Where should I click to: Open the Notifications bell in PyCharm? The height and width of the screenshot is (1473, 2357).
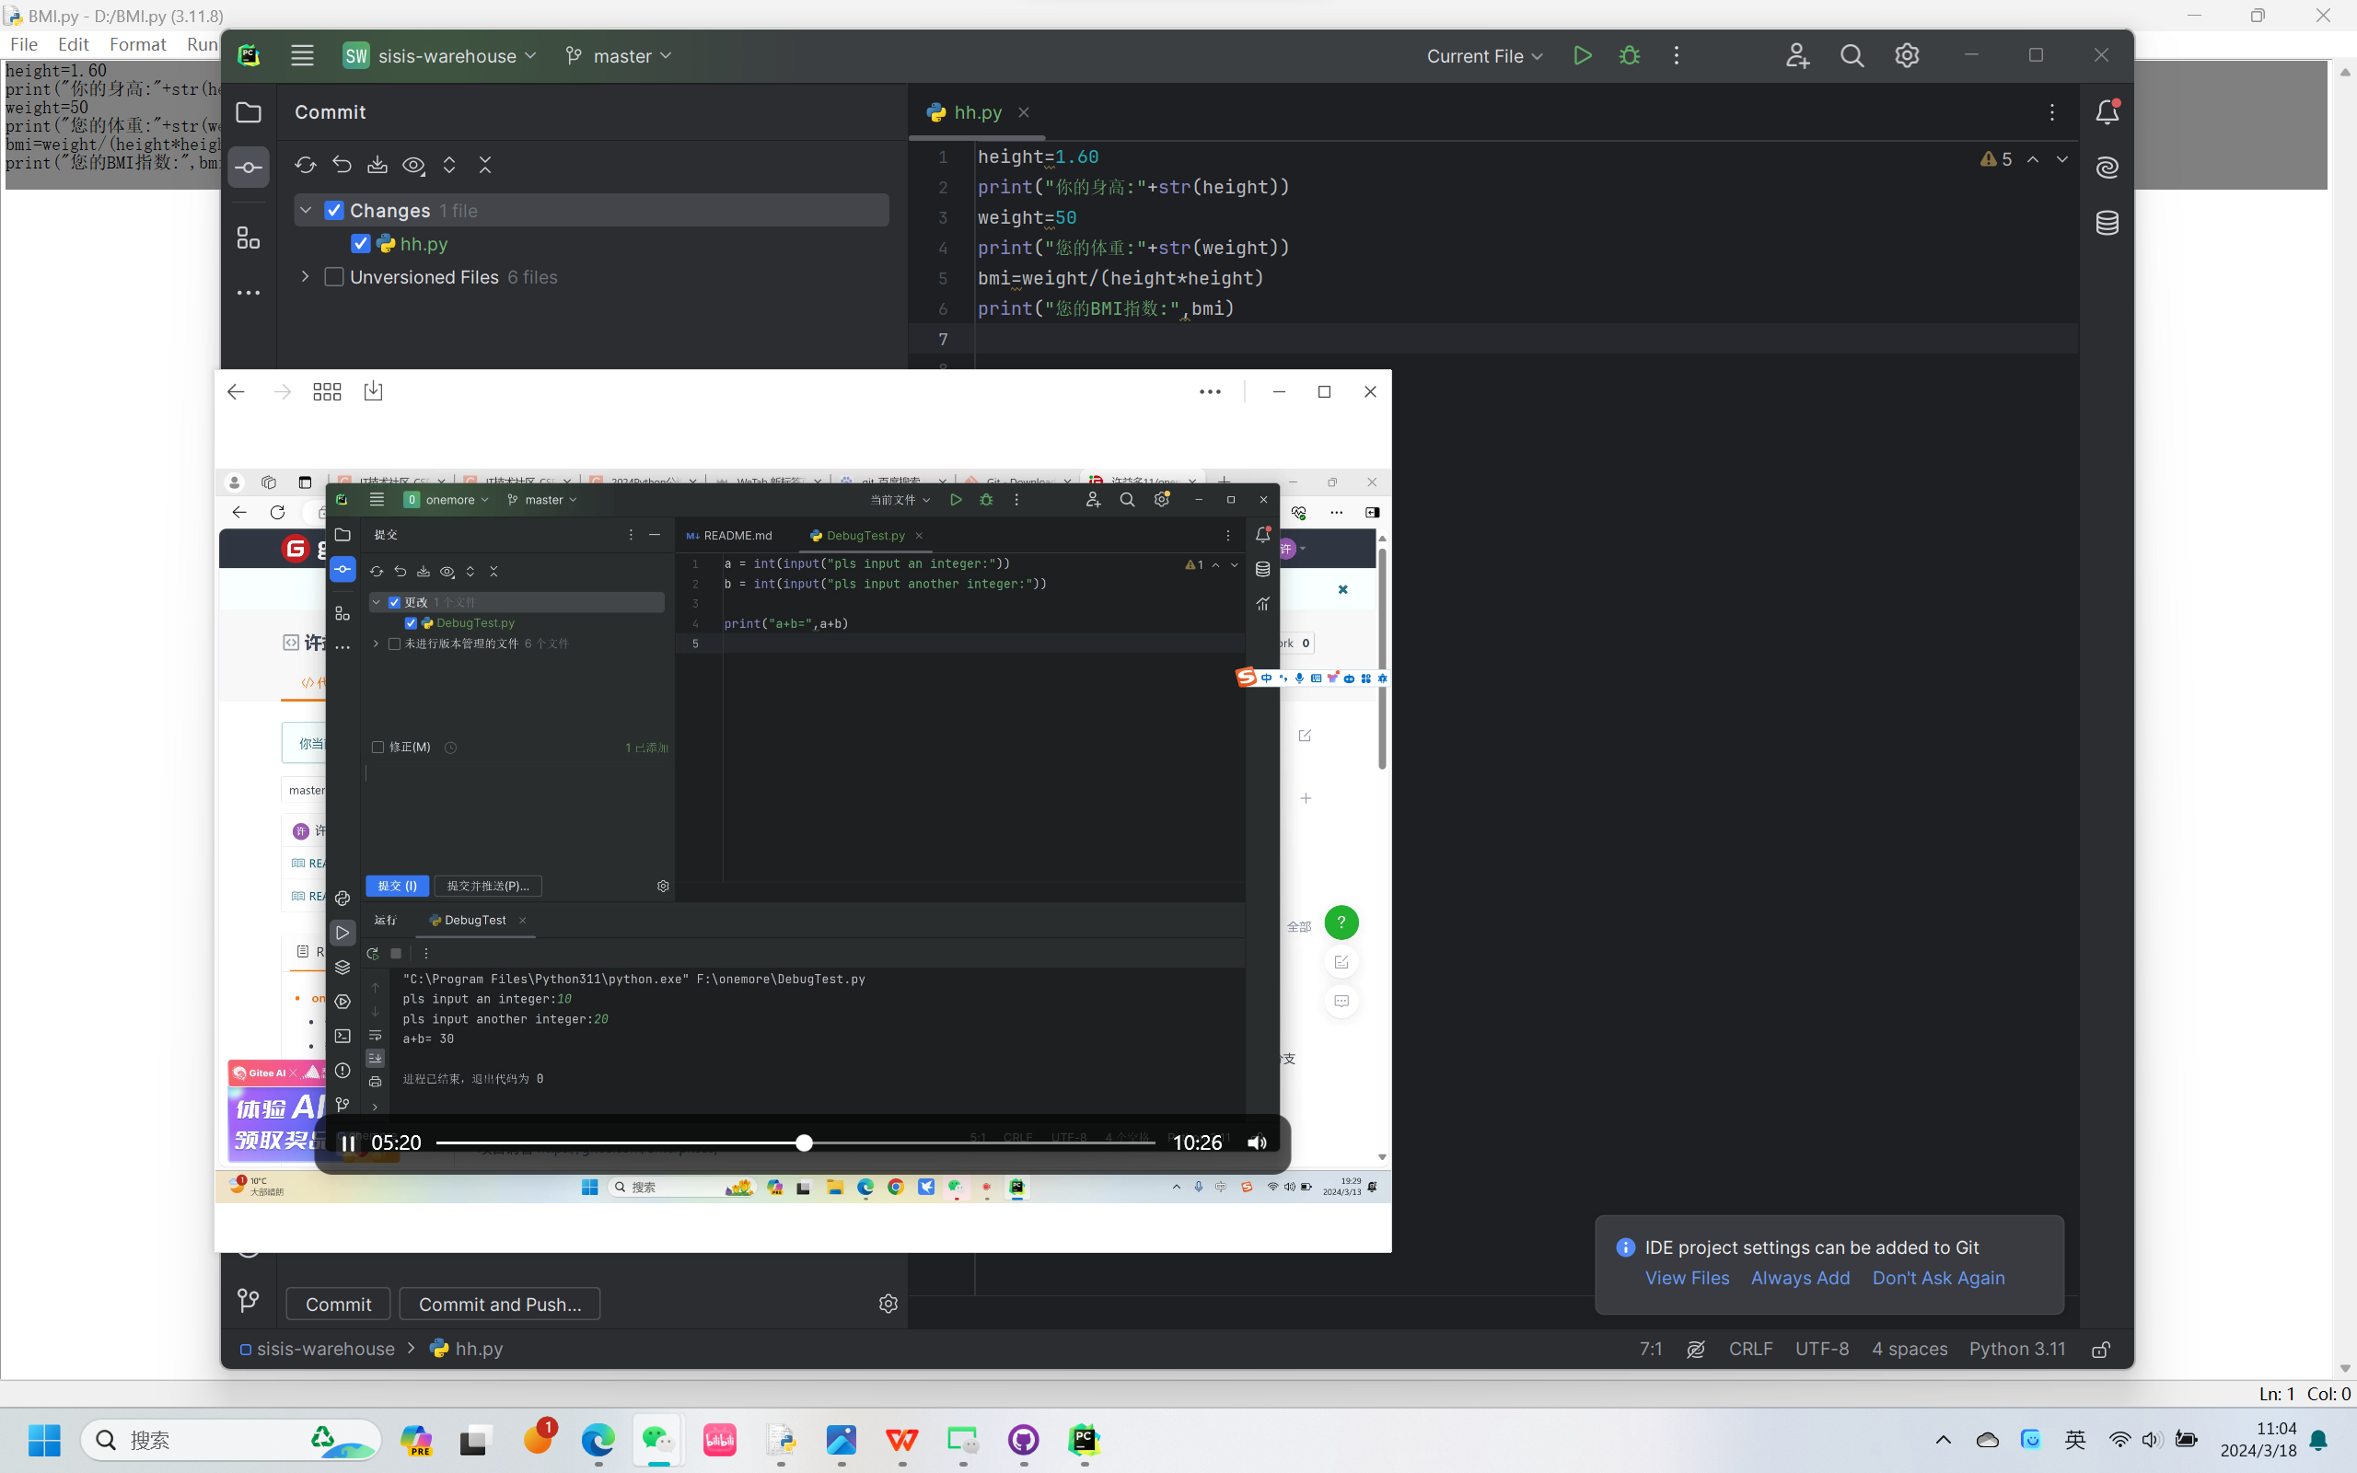2107,112
